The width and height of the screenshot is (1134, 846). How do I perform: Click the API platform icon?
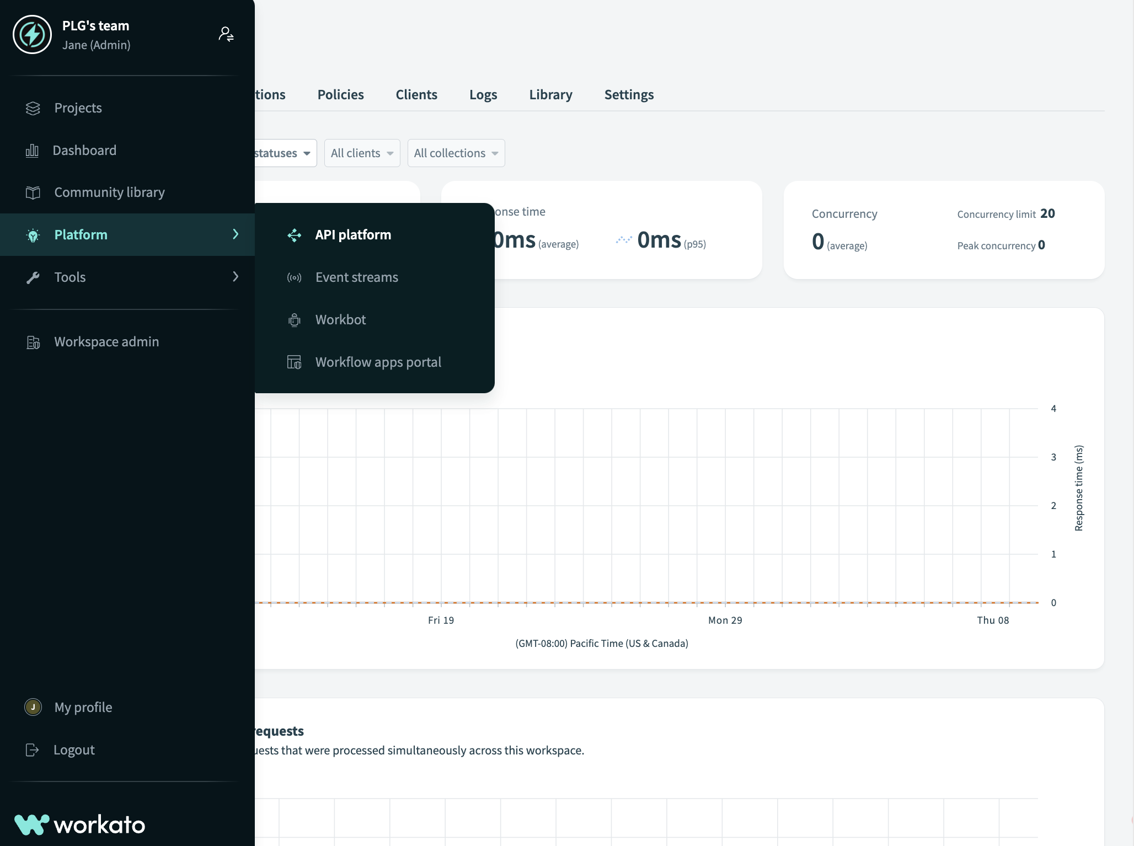pyautogui.click(x=294, y=234)
